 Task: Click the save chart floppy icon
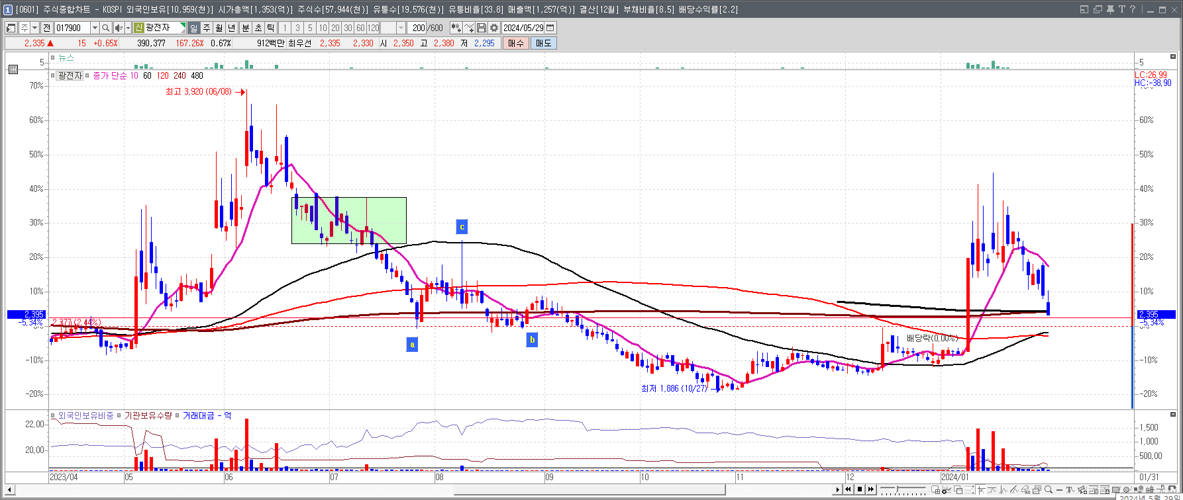pyautogui.click(x=482, y=28)
